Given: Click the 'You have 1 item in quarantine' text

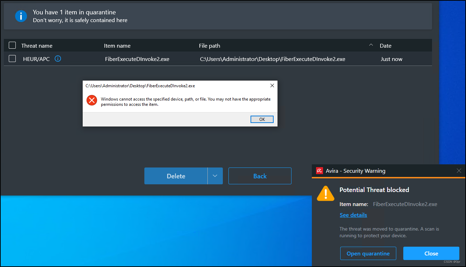Looking at the screenshot, I should (74, 12).
